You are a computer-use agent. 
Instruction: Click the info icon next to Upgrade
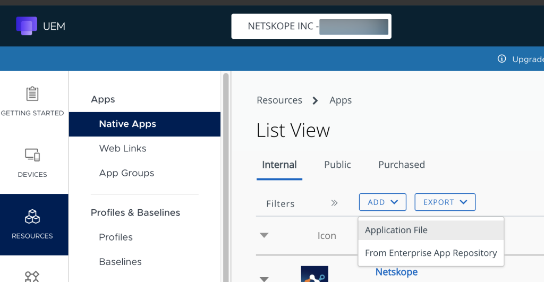click(501, 58)
